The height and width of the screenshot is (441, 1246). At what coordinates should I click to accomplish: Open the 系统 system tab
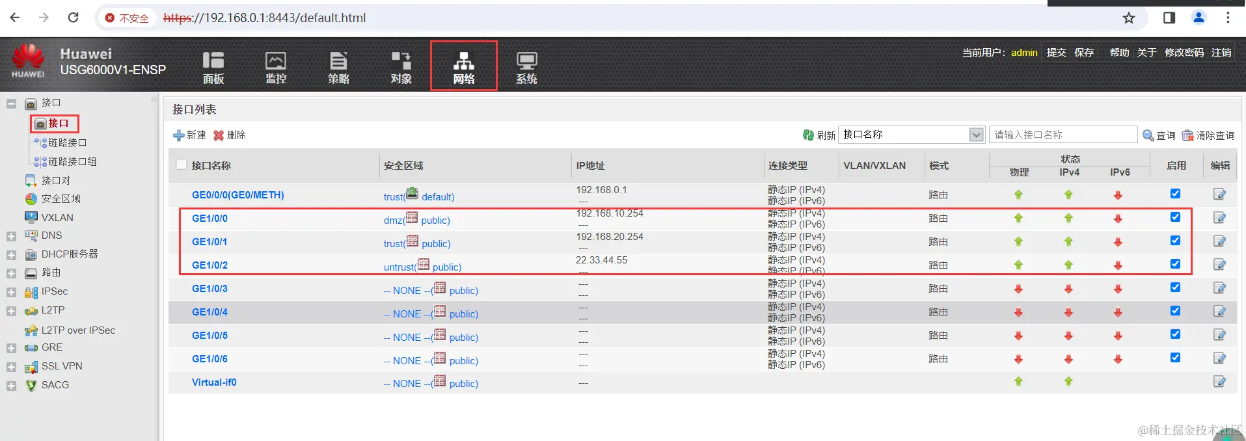point(526,68)
